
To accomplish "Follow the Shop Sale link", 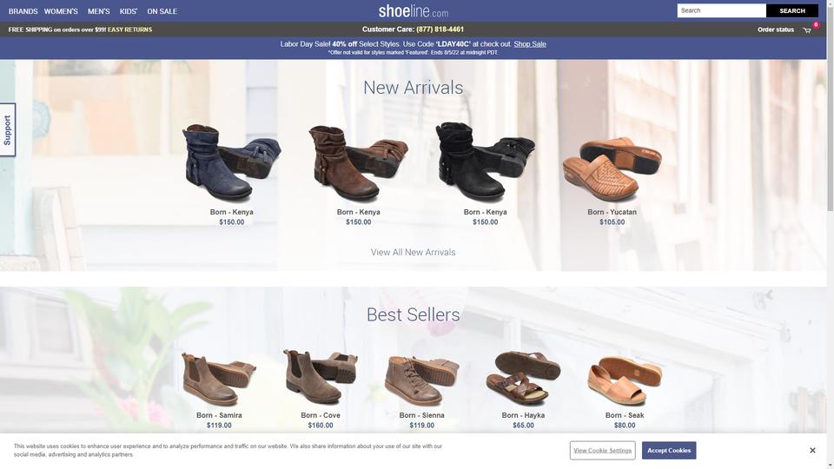I will tap(530, 44).
